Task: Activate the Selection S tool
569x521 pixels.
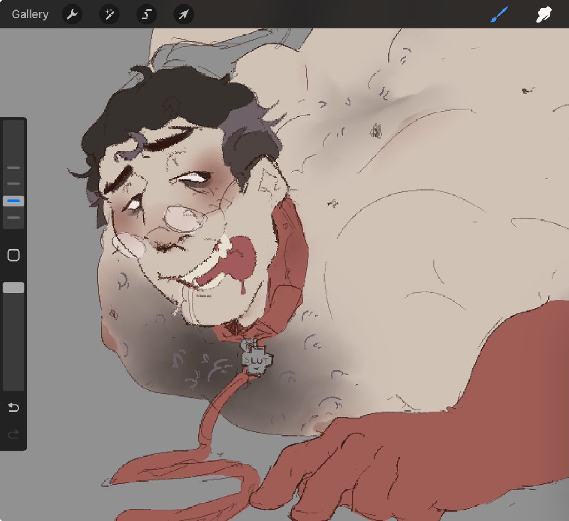Action: tap(147, 14)
